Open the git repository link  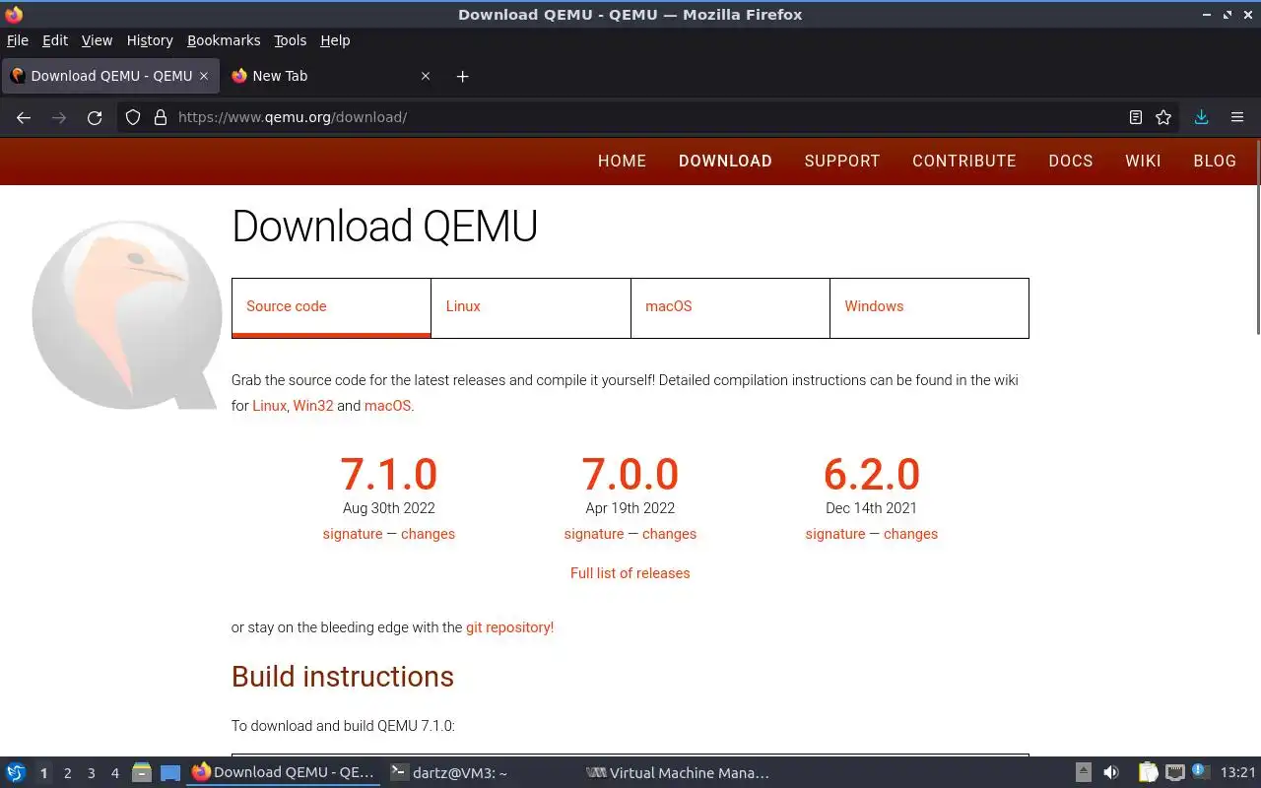click(x=509, y=627)
